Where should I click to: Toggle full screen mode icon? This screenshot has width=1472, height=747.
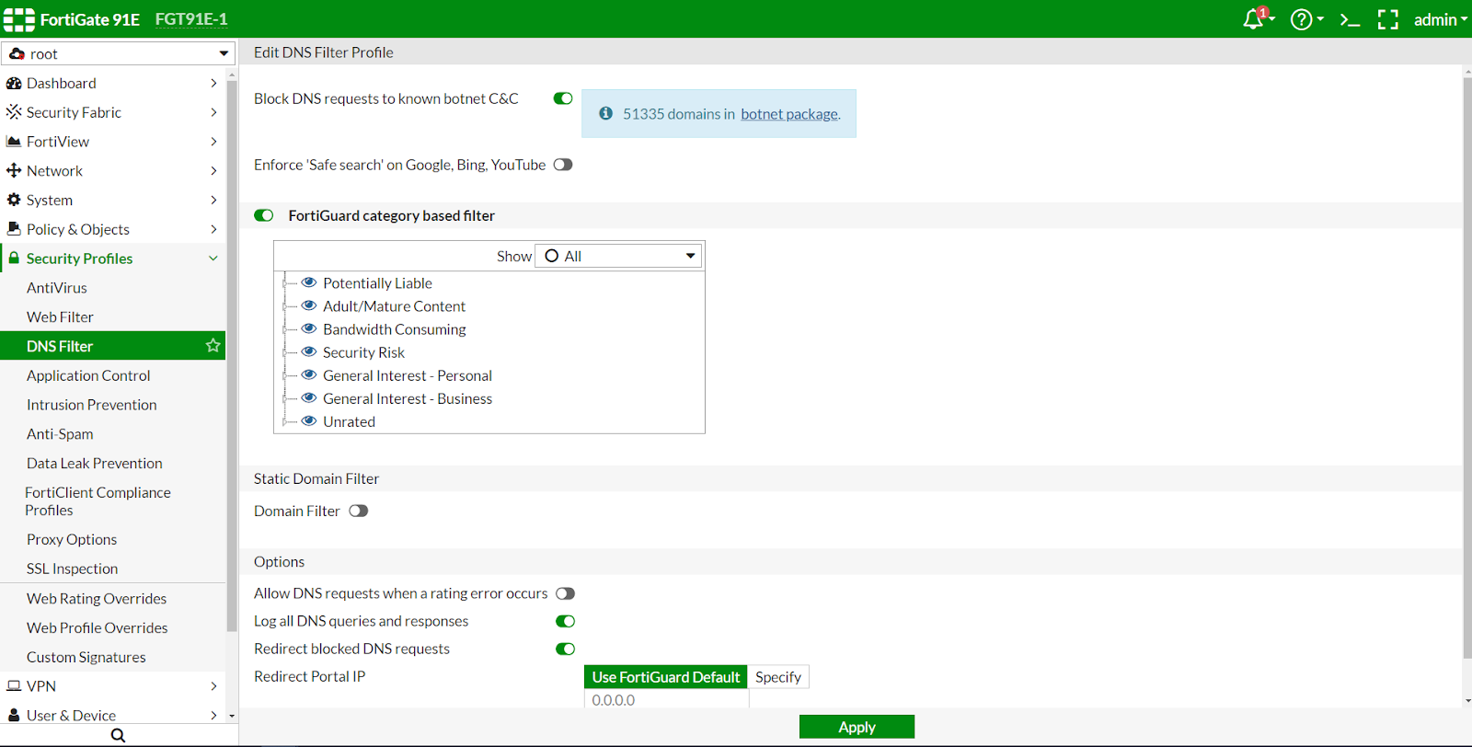pyautogui.click(x=1387, y=19)
